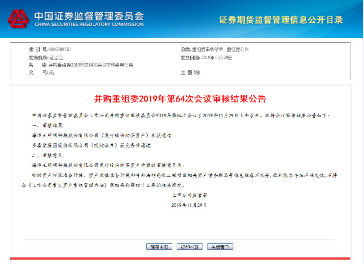Select the index number 40000895X/
The image size is (364, 264).
pos(60,49)
